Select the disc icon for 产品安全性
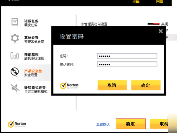This screenshot has height=133, width=177. coord(15,72)
